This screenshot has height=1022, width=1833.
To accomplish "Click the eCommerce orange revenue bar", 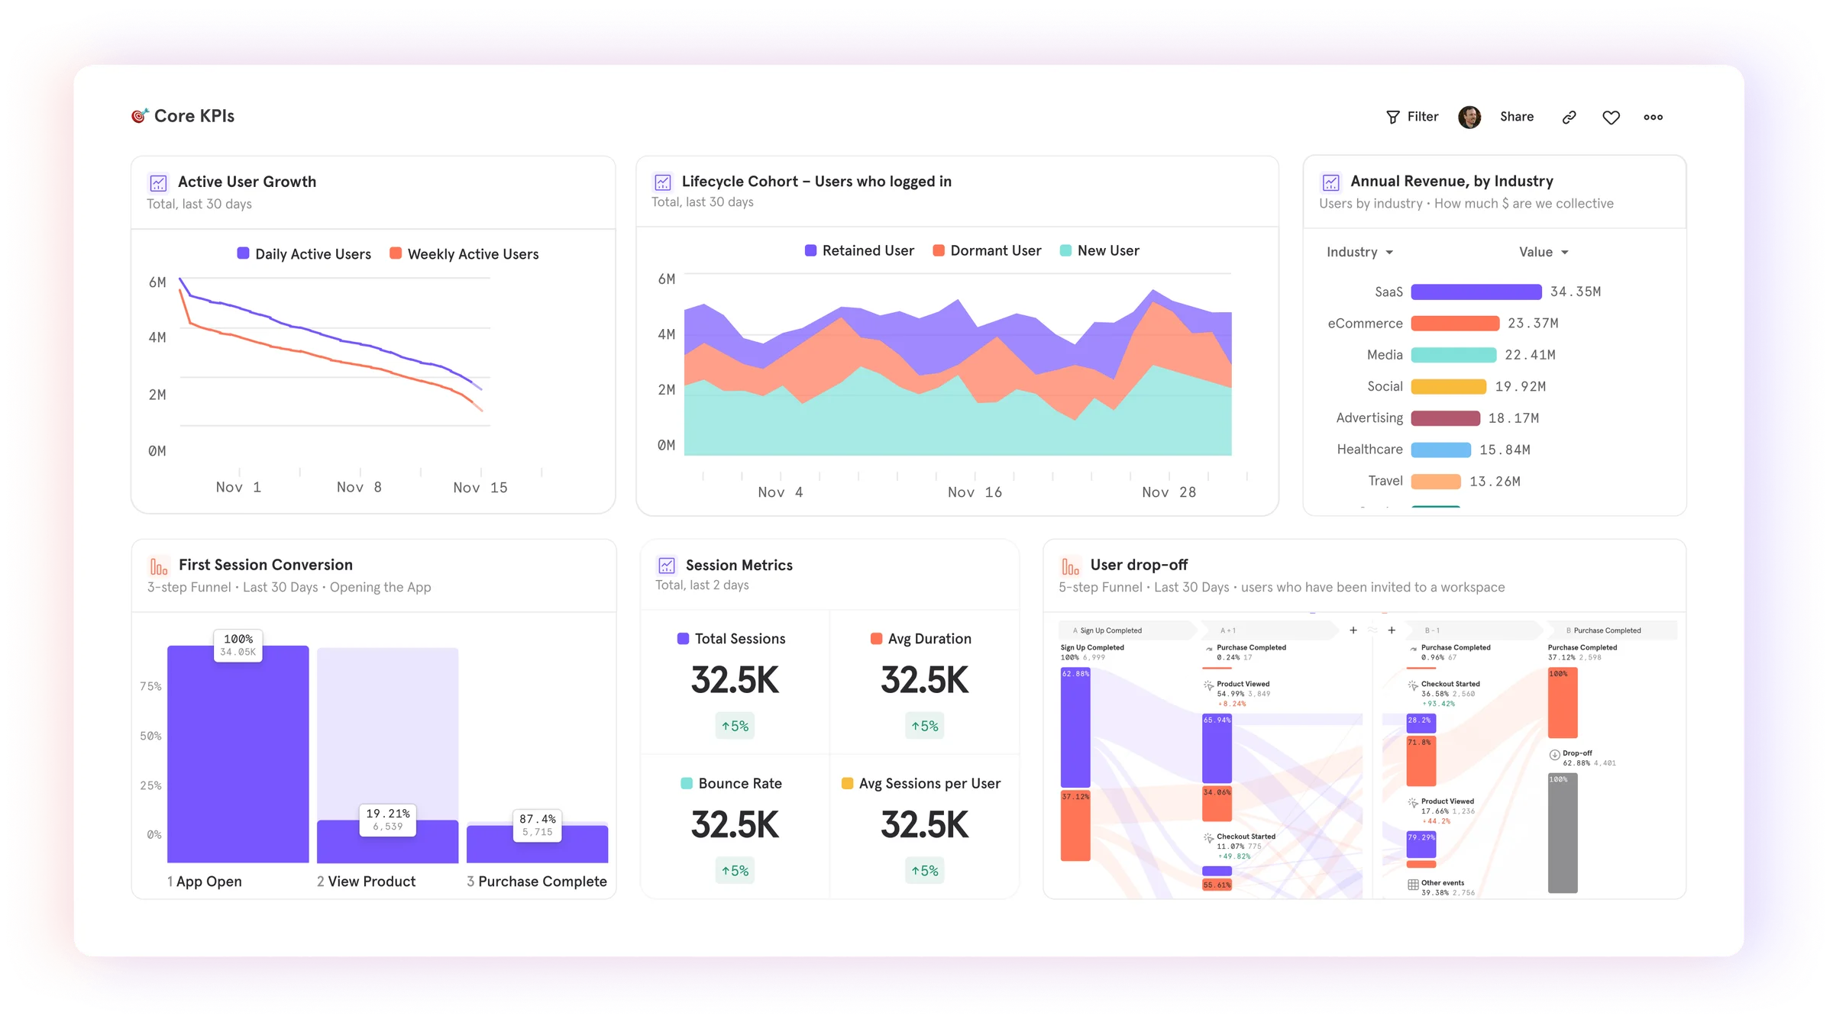I will tap(1455, 323).
